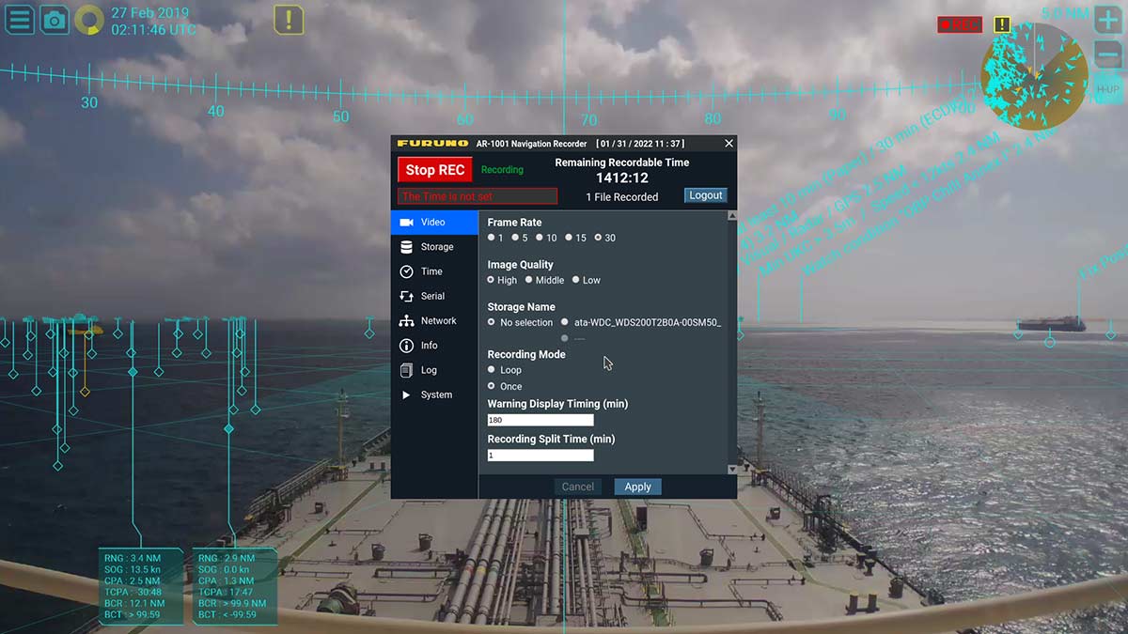Click the Warning Display Timing field

[540, 420]
